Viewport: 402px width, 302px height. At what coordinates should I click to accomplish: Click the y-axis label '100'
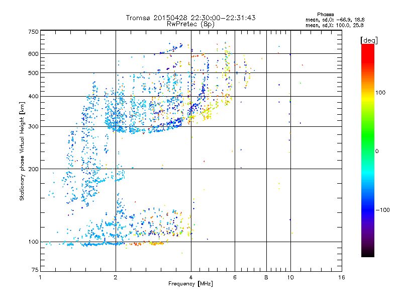click(33, 242)
